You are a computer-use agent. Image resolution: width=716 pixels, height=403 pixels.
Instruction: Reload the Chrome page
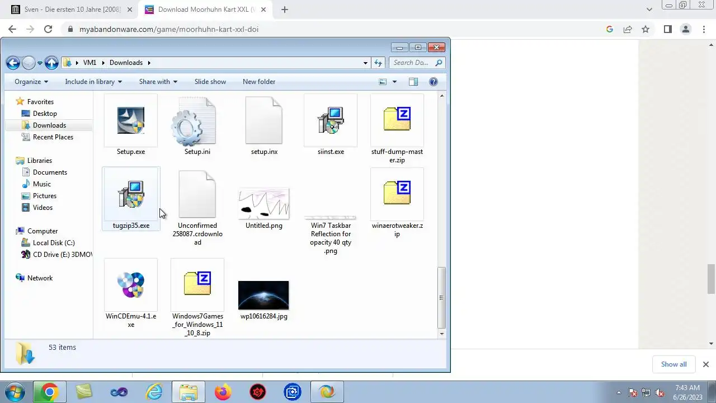click(x=48, y=29)
